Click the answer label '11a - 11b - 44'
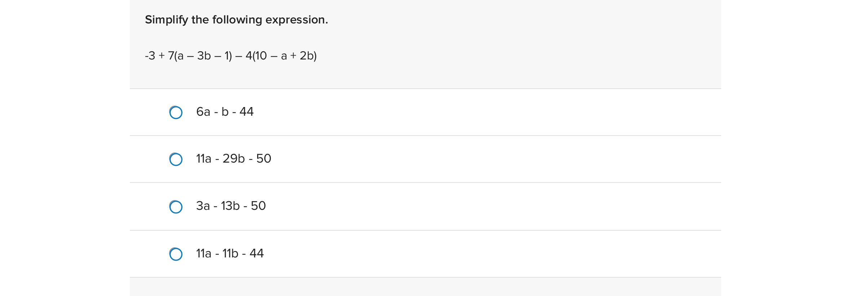 [x=230, y=253]
